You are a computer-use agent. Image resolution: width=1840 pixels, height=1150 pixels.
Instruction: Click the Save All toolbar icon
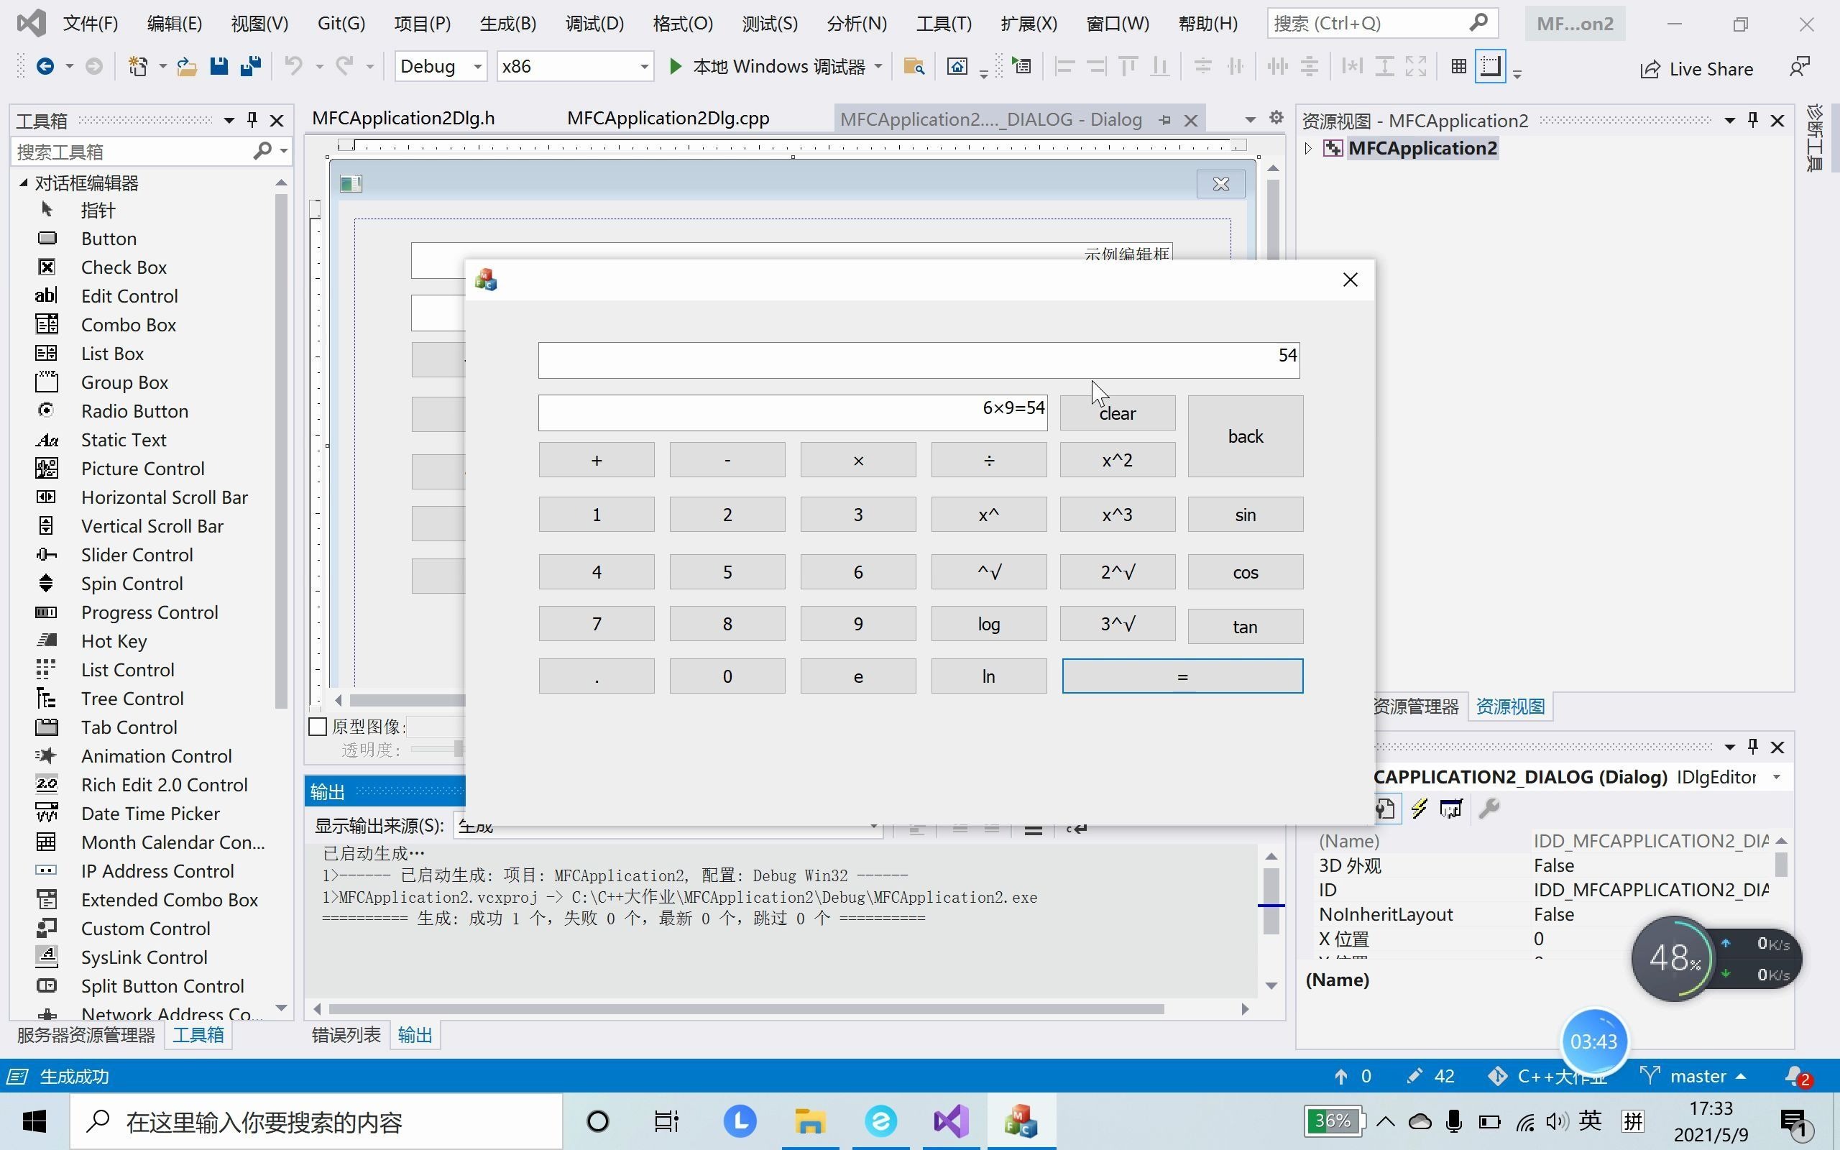[x=250, y=67]
